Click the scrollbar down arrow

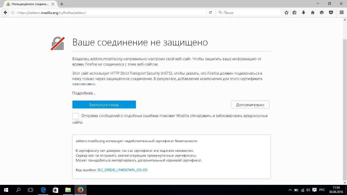tap(345, 183)
